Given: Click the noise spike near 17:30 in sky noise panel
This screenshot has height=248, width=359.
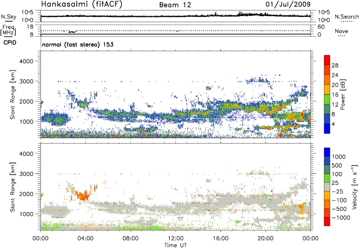Looking at the screenshot, I should pyautogui.click(x=240, y=13).
